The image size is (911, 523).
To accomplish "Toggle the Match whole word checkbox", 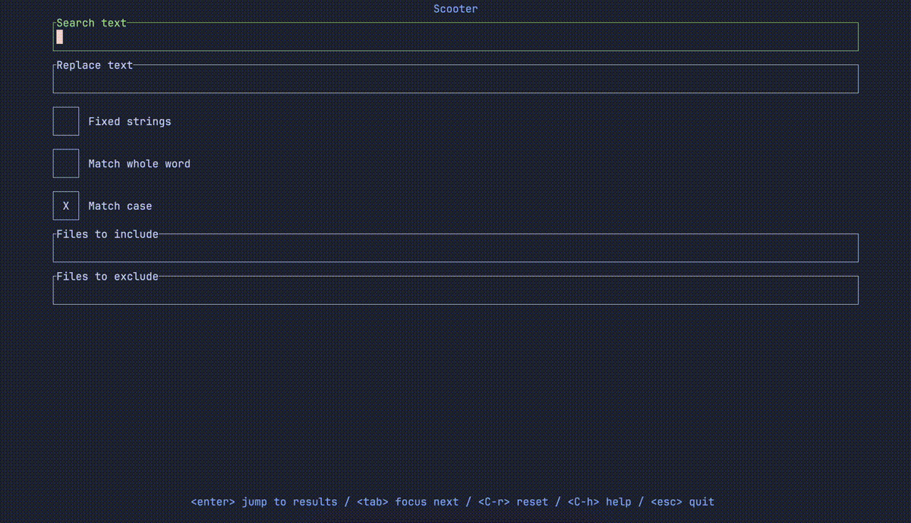I will coord(66,164).
